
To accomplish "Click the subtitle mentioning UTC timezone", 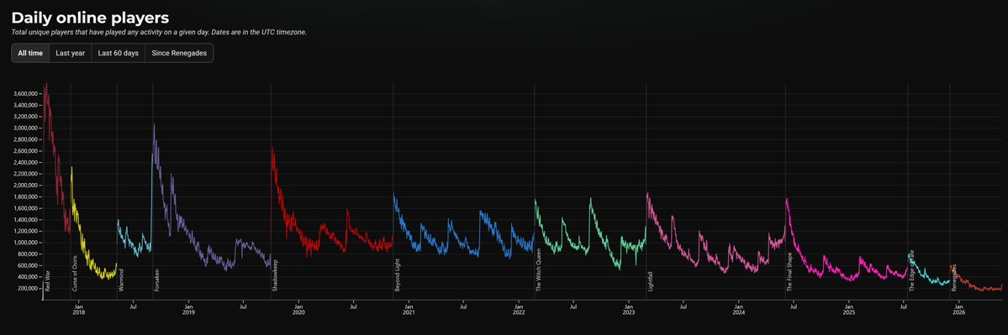I will point(159,32).
